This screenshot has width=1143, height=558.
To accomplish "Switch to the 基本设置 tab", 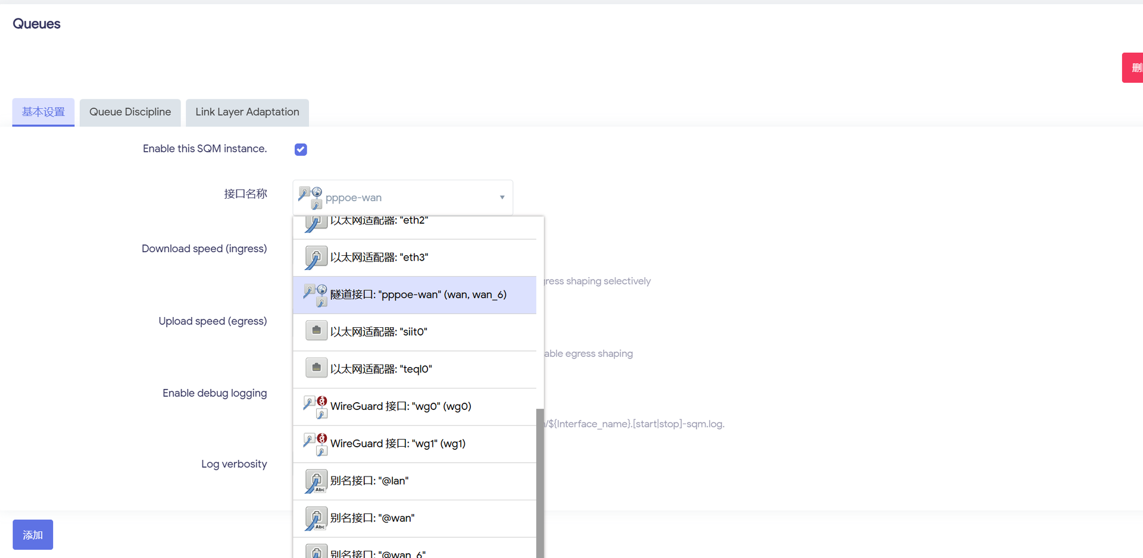I will [43, 112].
